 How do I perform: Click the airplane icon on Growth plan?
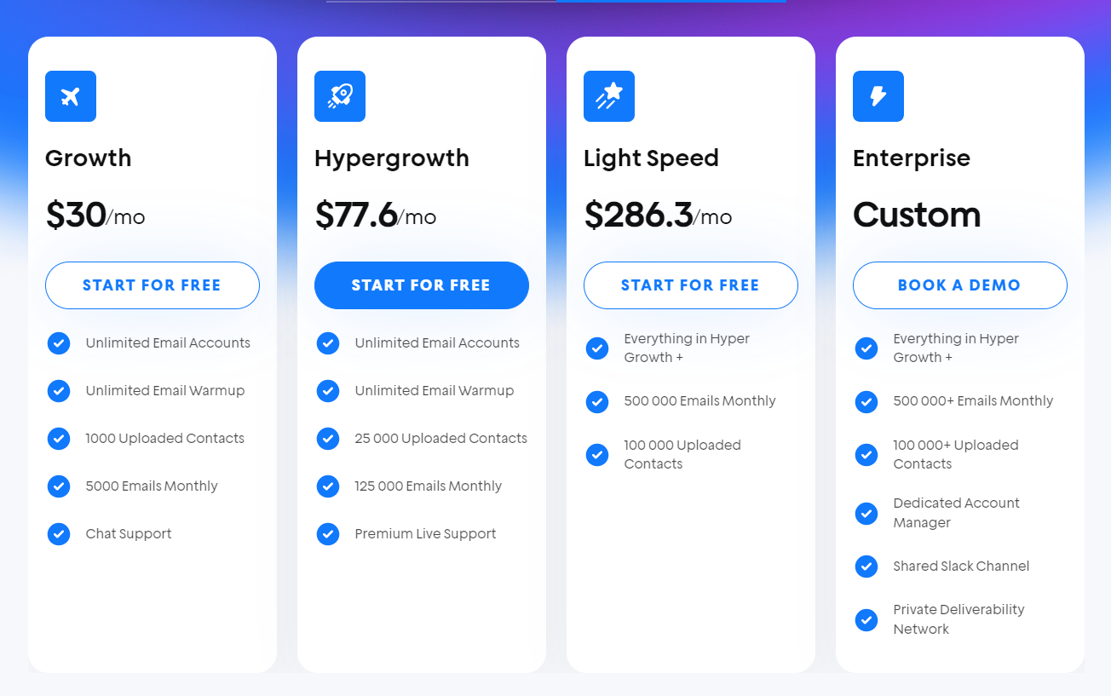(x=71, y=96)
